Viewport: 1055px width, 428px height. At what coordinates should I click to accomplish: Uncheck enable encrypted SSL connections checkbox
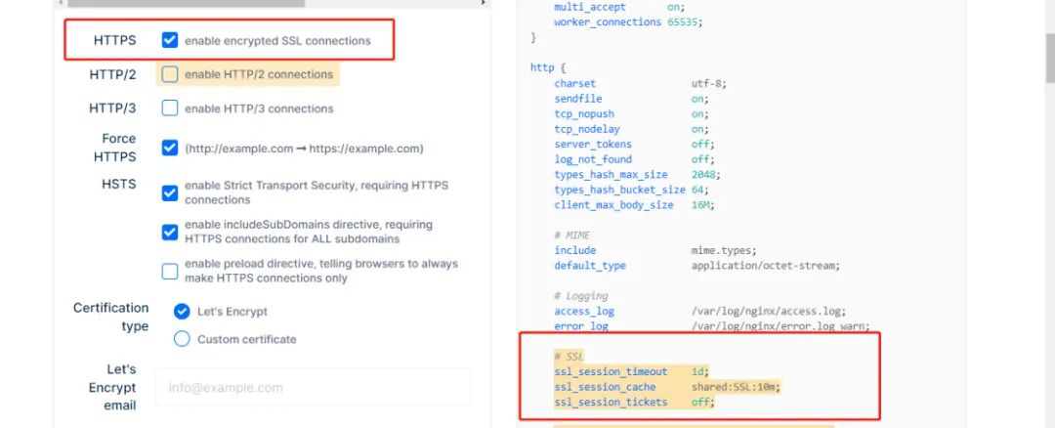coord(170,41)
